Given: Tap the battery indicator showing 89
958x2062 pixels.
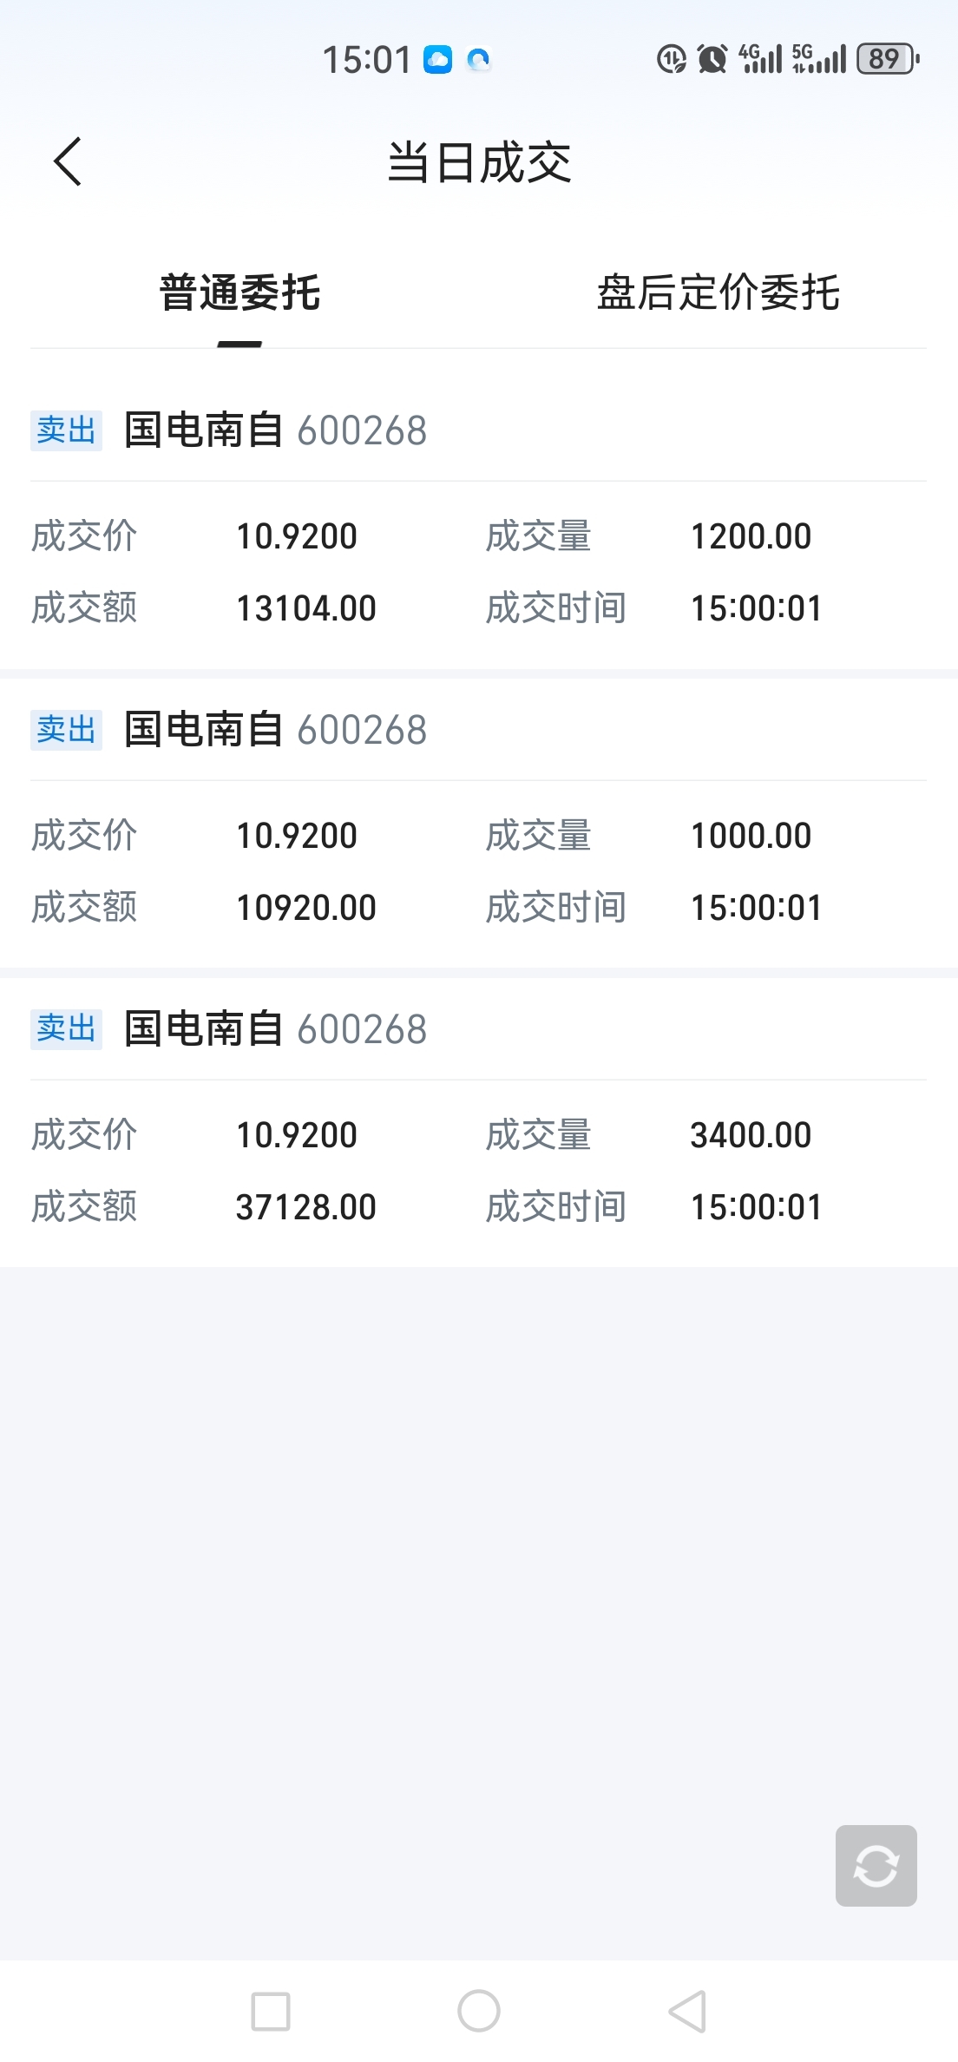Looking at the screenshot, I should pos(888,59).
